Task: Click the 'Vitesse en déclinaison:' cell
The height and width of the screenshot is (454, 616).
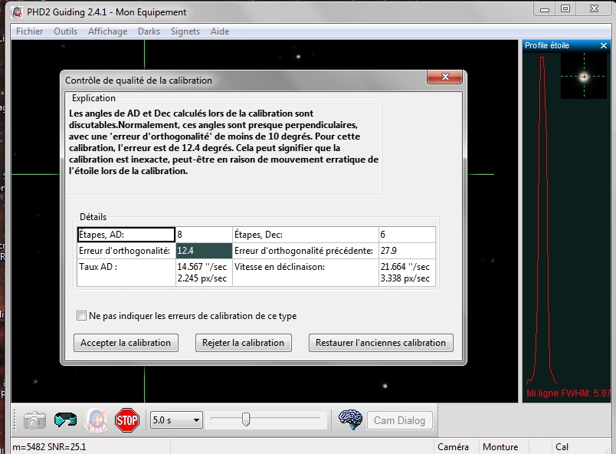Action: click(x=306, y=272)
